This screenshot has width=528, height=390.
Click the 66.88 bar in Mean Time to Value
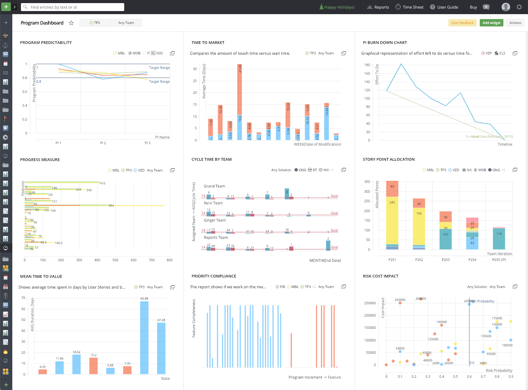tap(144, 337)
